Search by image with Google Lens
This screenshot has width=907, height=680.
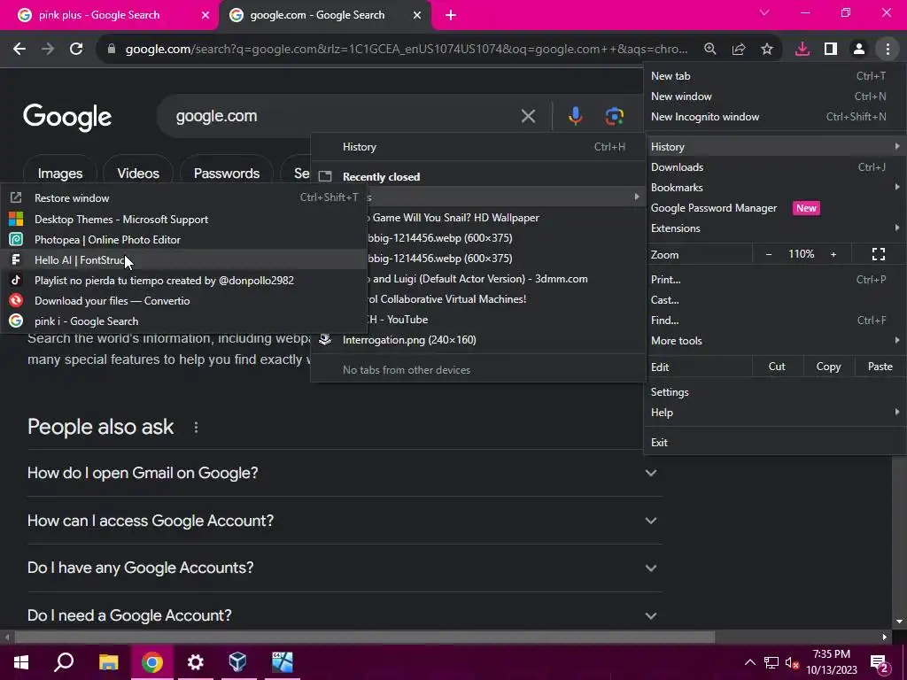615,116
